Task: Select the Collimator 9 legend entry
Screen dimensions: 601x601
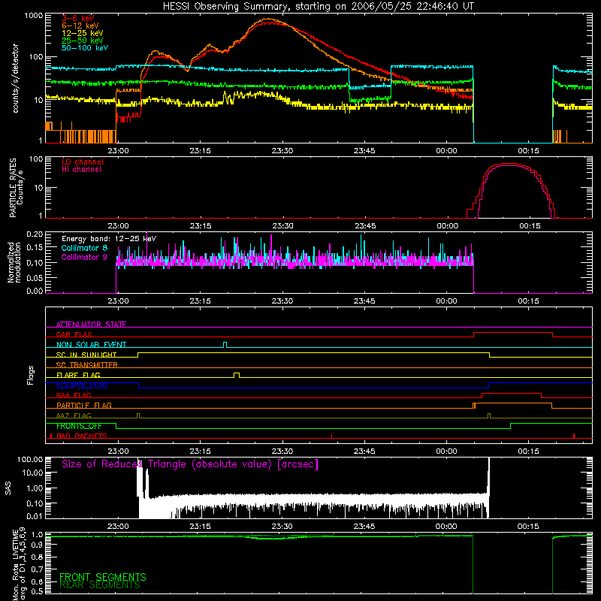Action: click(84, 257)
